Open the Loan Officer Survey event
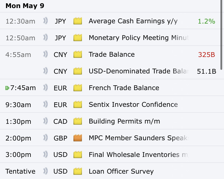This screenshot has width=224, height=179. coord(121,171)
